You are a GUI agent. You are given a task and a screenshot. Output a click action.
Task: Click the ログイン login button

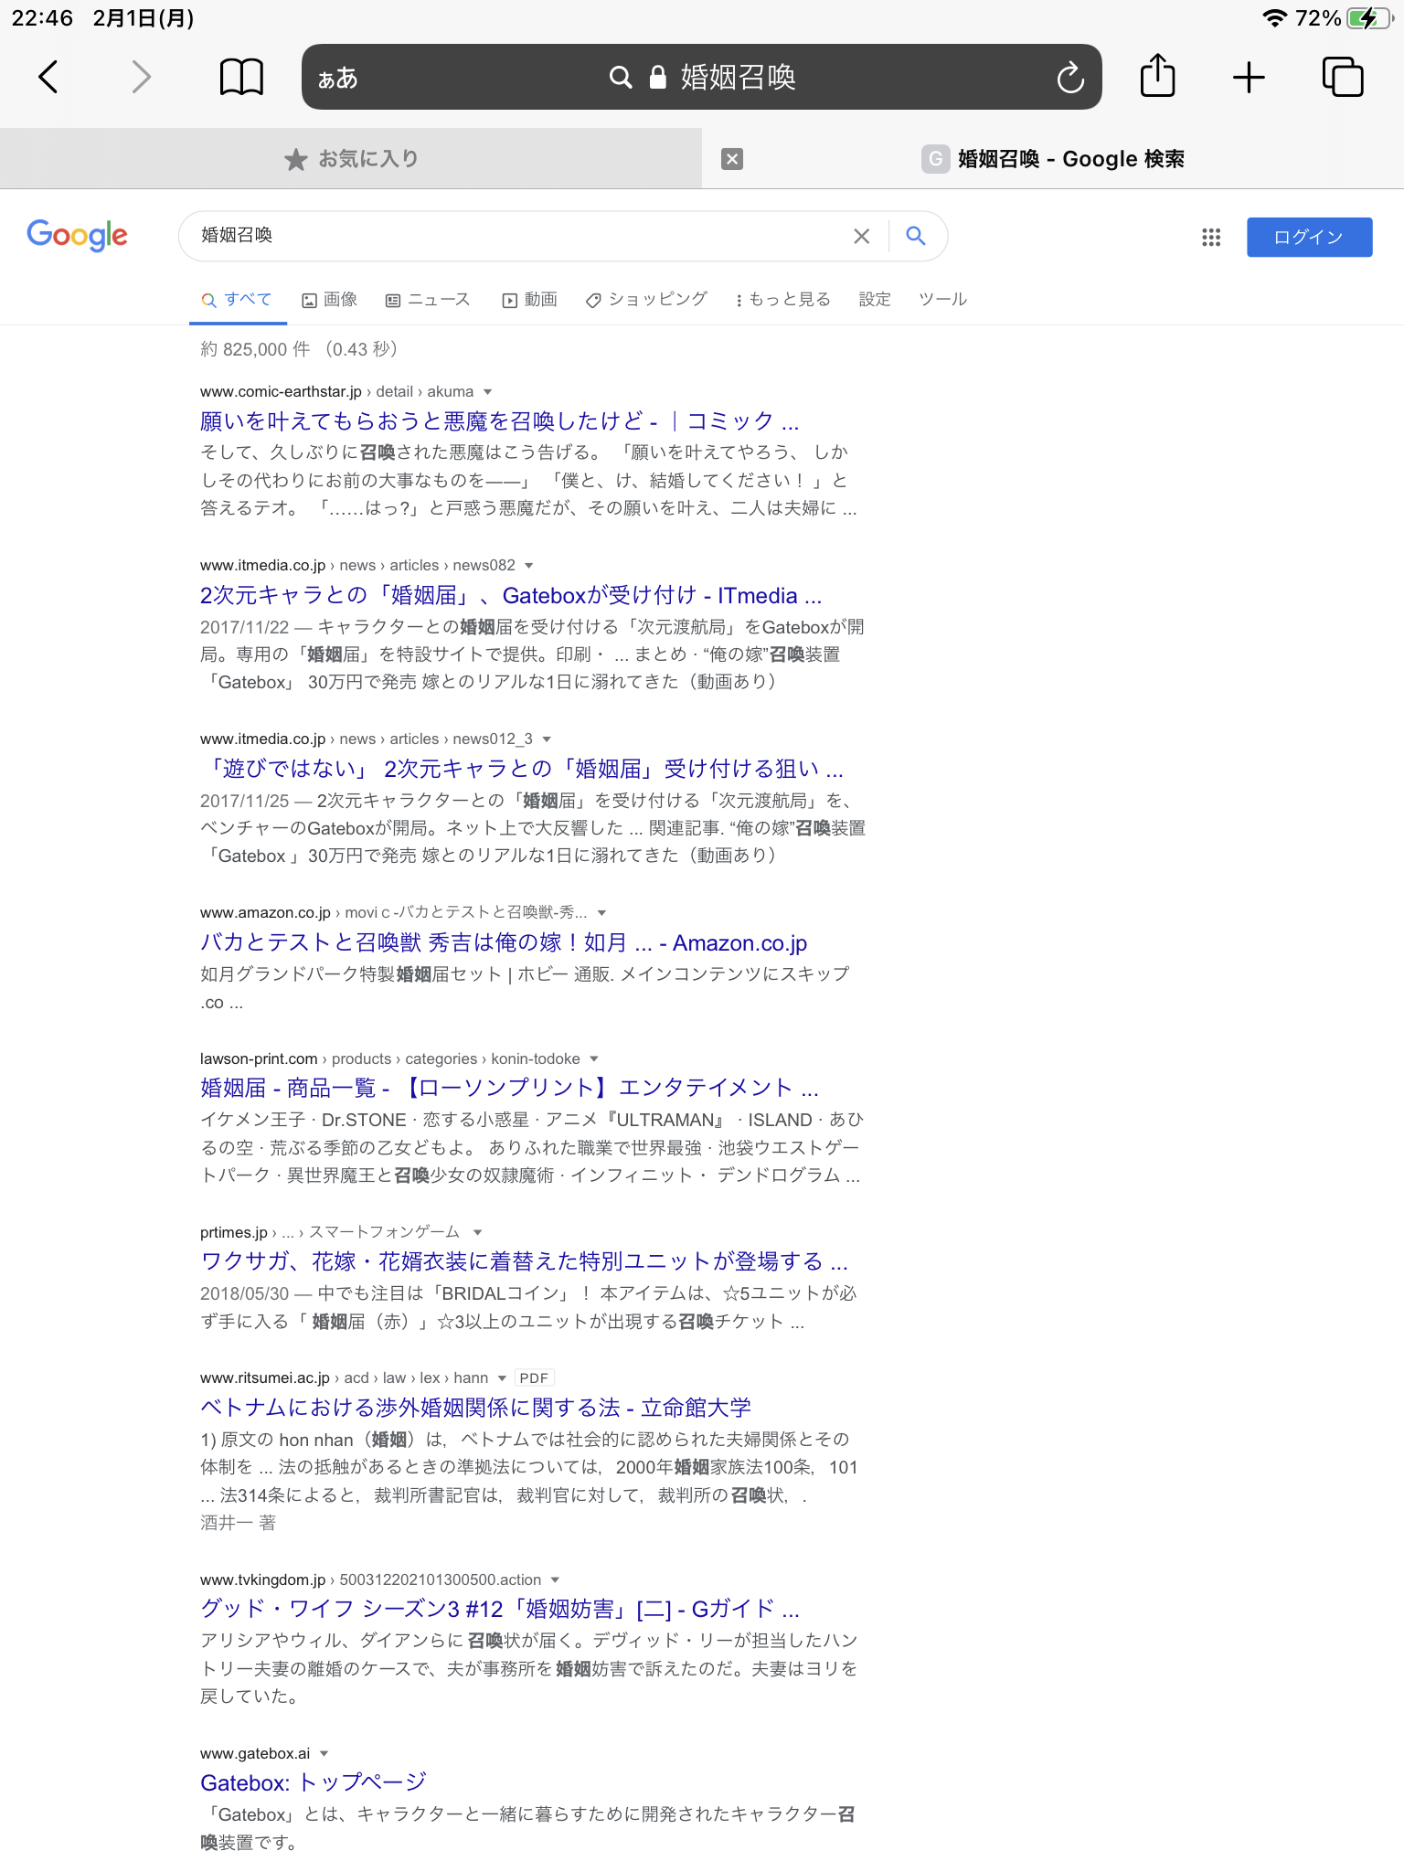1309,237
